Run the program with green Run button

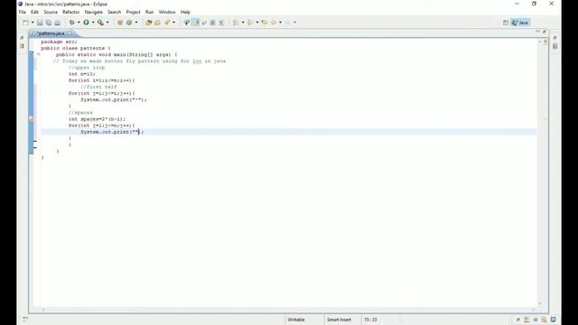click(86, 23)
